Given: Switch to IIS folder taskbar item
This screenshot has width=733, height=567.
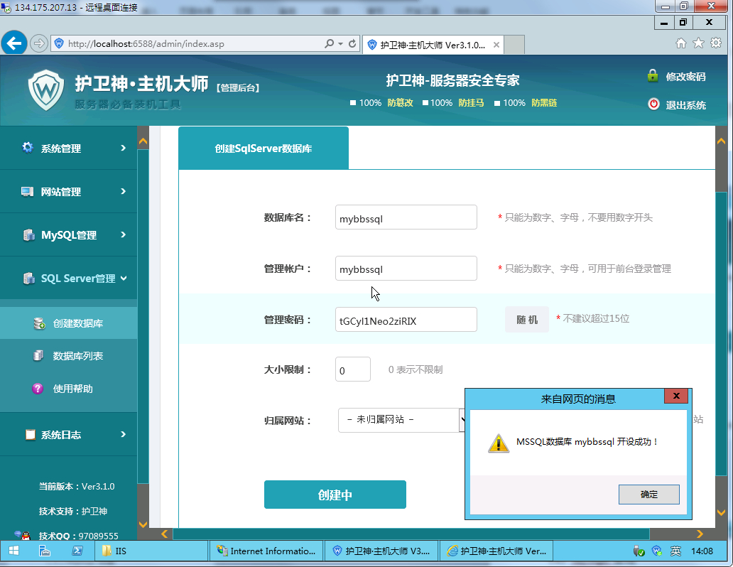Looking at the screenshot, I should pyautogui.click(x=152, y=551).
